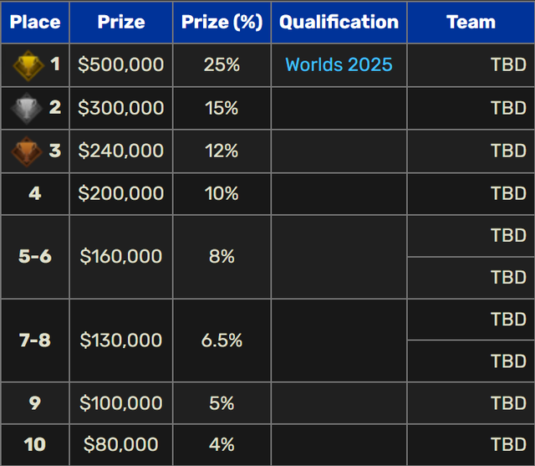
Task: Click the 12% prize share cell
Action: click(222, 151)
